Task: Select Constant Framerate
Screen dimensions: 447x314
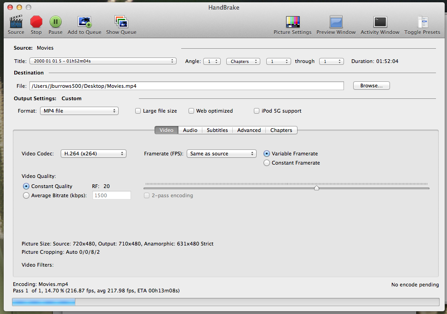Action: pos(267,163)
